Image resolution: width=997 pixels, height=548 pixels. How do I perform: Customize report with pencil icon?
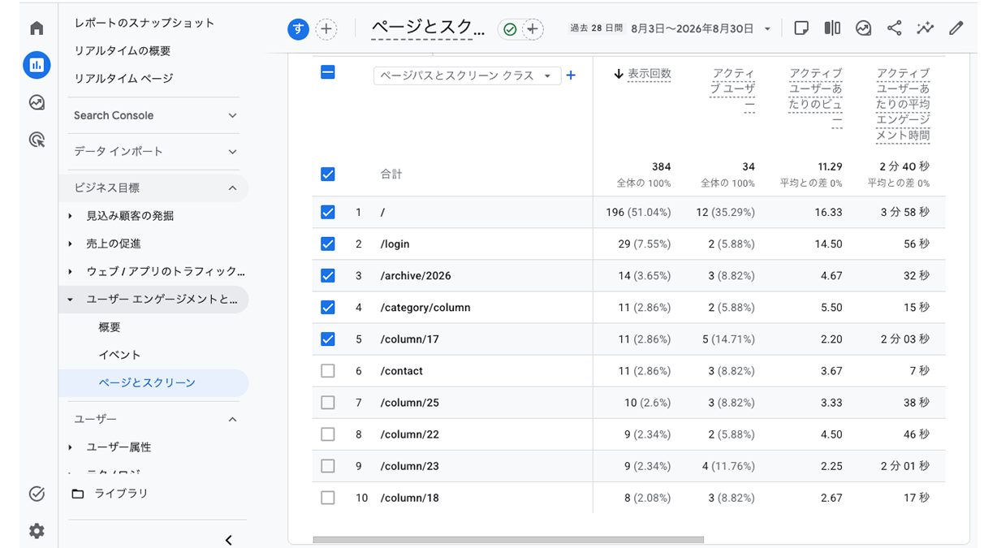coord(956,28)
